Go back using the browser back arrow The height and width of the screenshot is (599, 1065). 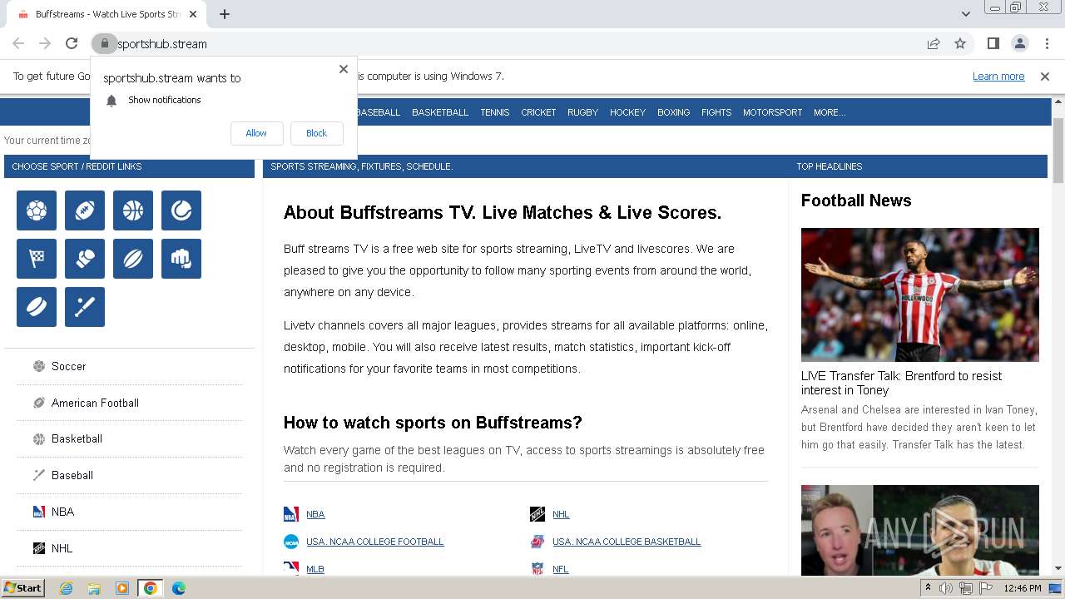click(x=18, y=43)
